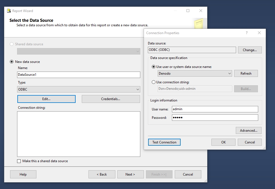
Task: Click the Report Wizard title bar icon
Action: (x=9, y=11)
